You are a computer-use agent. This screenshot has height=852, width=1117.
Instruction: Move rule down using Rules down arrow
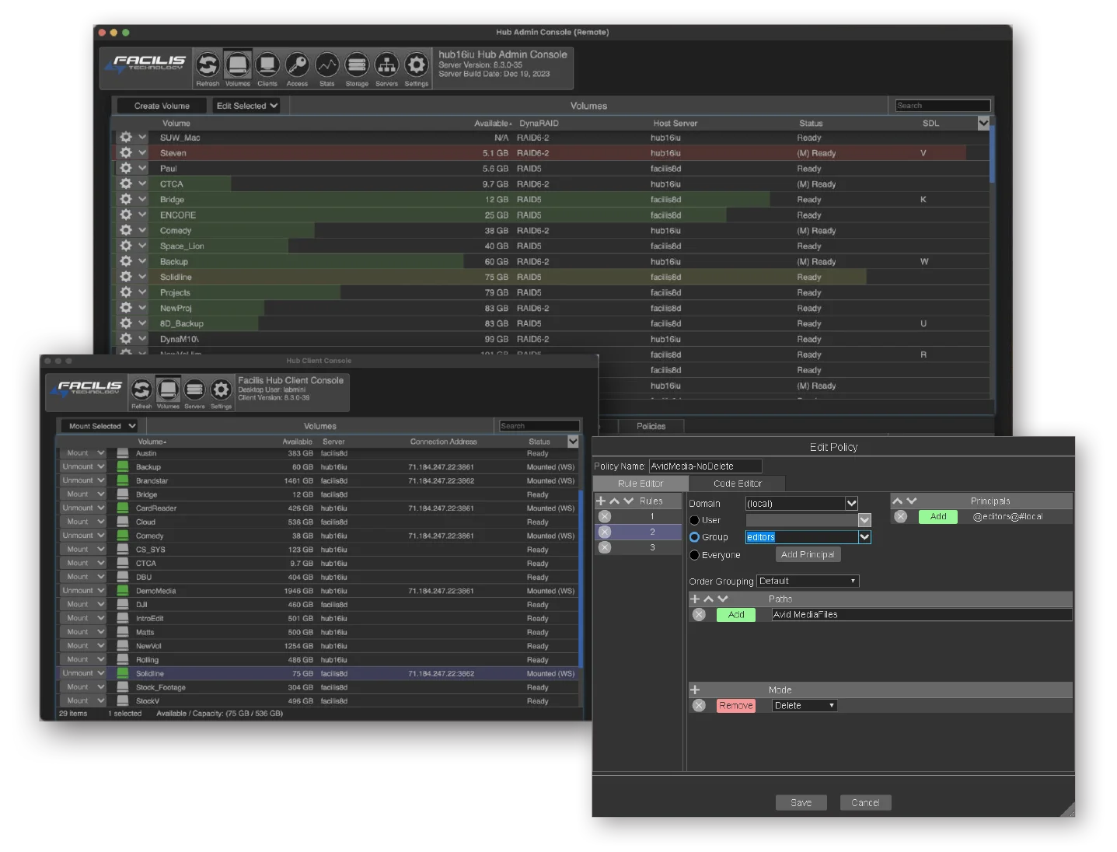click(628, 501)
